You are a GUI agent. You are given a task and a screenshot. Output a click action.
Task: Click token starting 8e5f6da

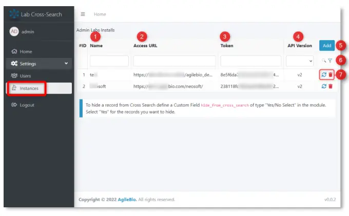pos(249,75)
